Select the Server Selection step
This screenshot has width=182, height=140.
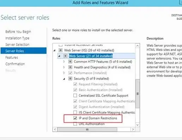17,45
